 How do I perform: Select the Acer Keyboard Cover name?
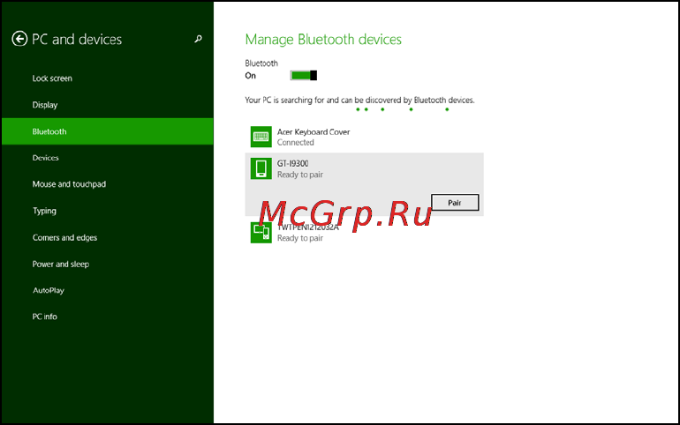[x=314, y=132]
